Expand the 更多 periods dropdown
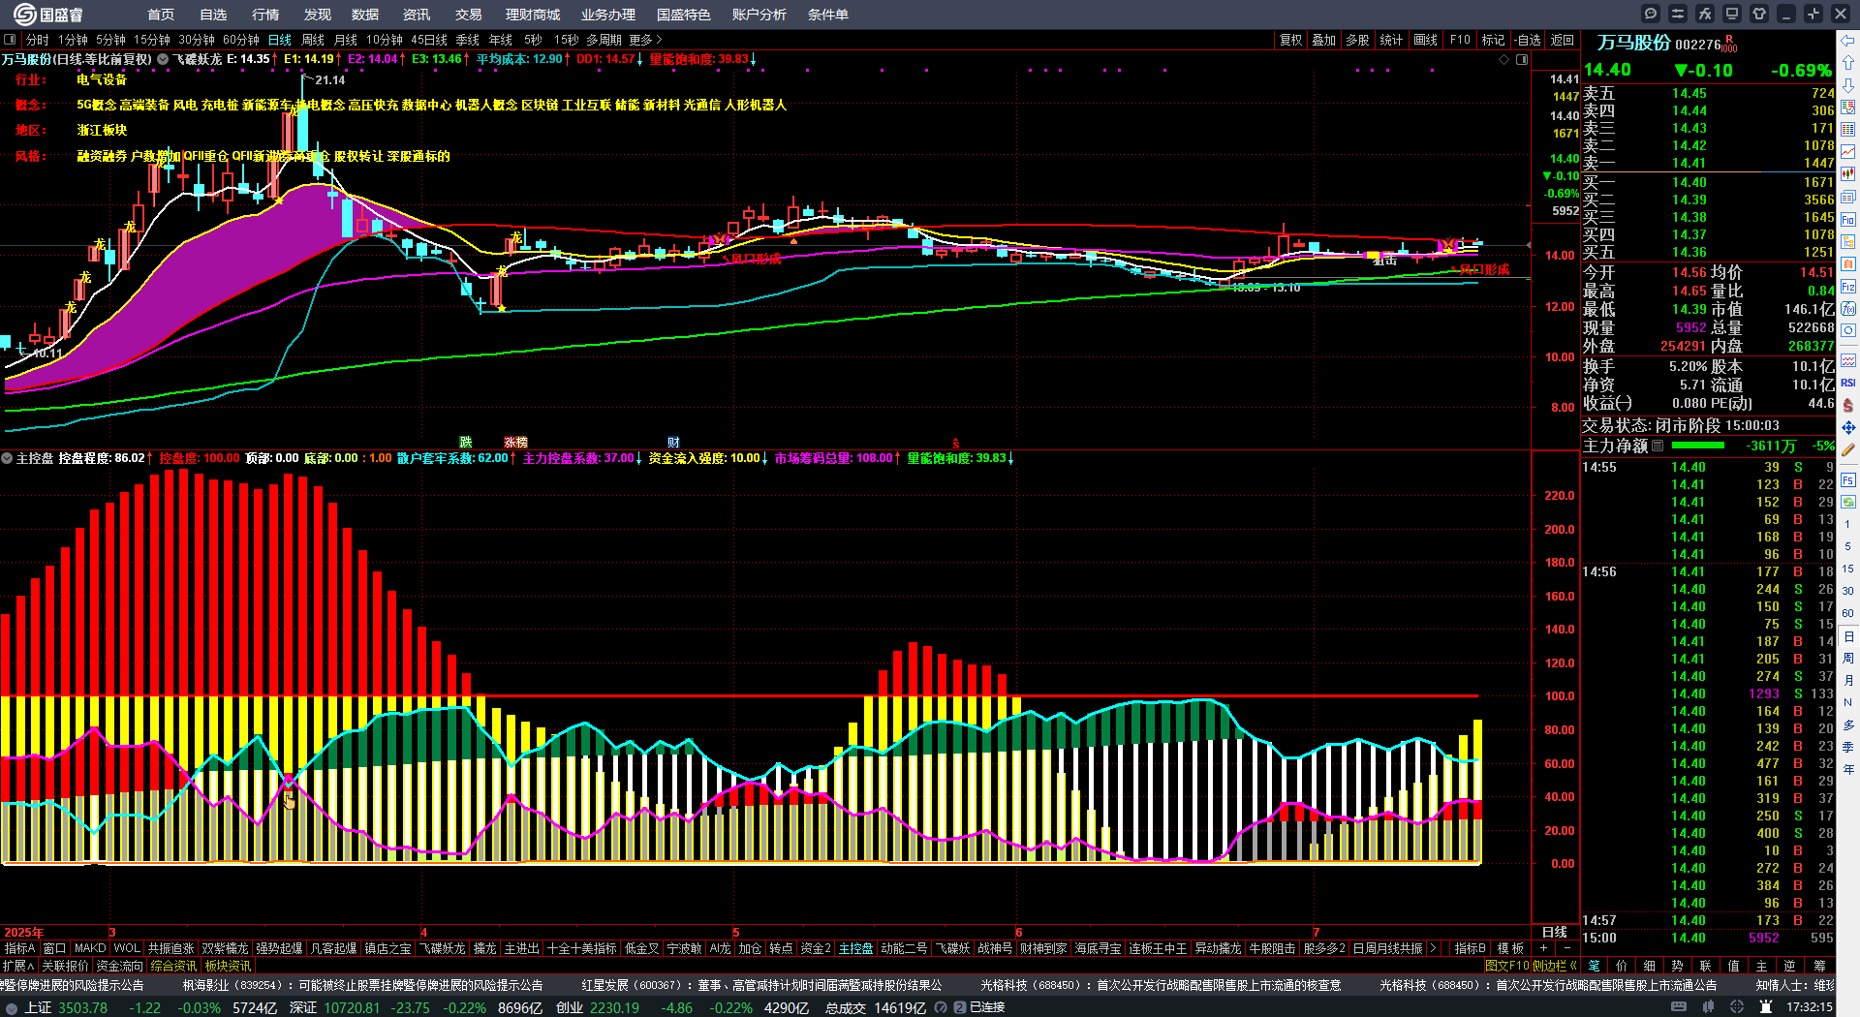The image size is (1860, 1017). [645, 40]
